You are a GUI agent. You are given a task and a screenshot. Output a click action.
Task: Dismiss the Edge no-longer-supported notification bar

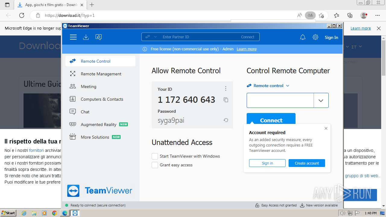(x=379, y=28)
